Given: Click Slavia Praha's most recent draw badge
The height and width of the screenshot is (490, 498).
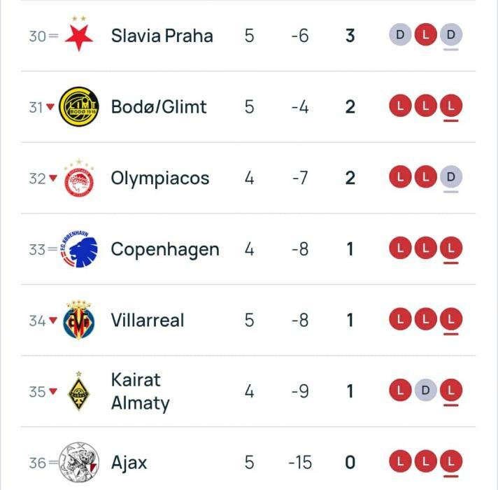Looking at the screenshot, I should tap(451, 34).
